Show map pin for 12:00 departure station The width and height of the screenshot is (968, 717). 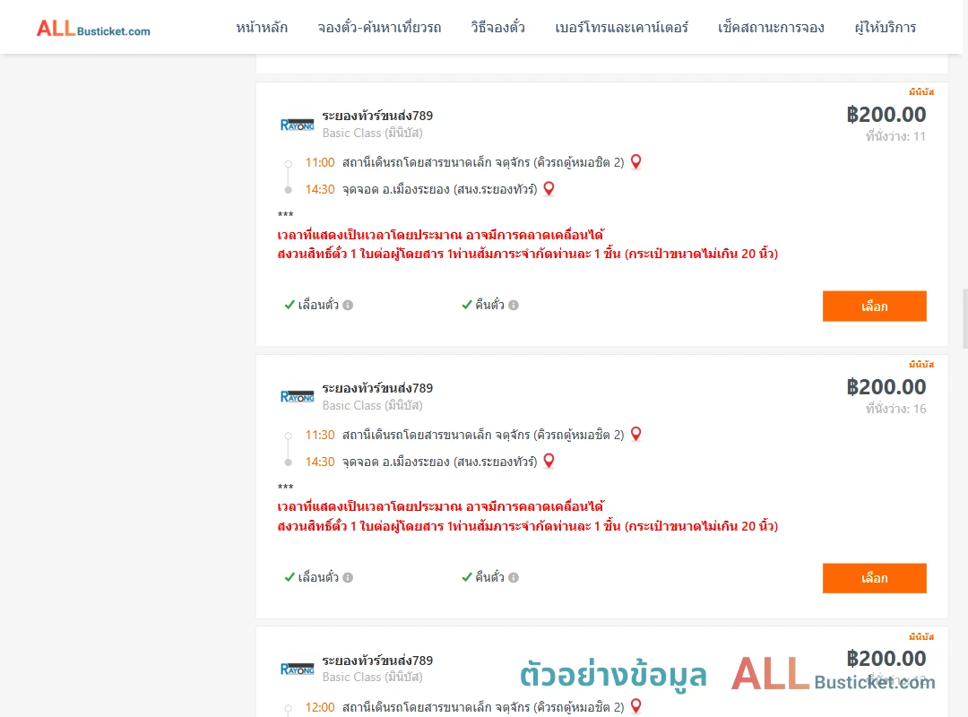coord(635,706)
